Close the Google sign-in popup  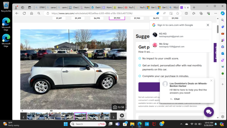(208, 25)
